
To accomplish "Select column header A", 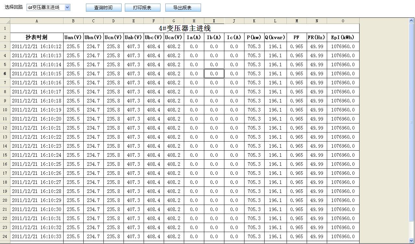I will 37,21.
